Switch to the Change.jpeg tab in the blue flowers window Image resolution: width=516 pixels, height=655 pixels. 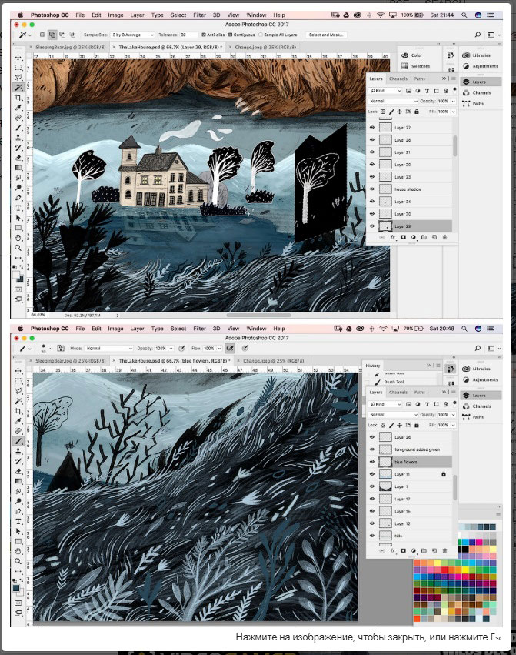[x=274, y=360]
